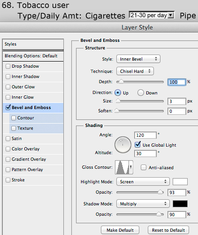The image size is (198, 235).
Task: Open Cigarettes 21-30 per day dropdown
Action: click(152, 15)
